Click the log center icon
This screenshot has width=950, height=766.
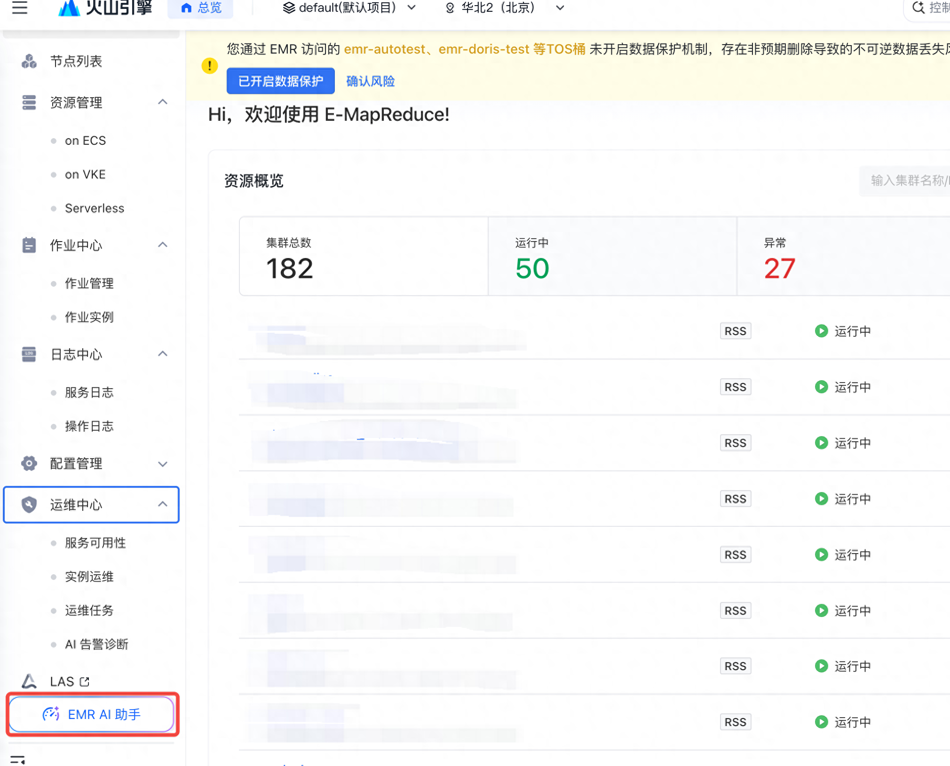click(29, 354)
